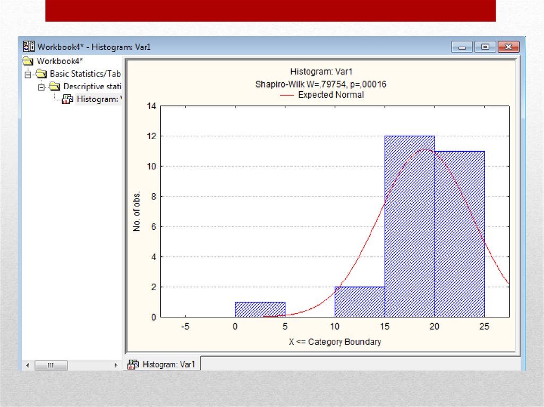
Task: Select the histogram bar between 10 and 15
Action: pos(360,302)
